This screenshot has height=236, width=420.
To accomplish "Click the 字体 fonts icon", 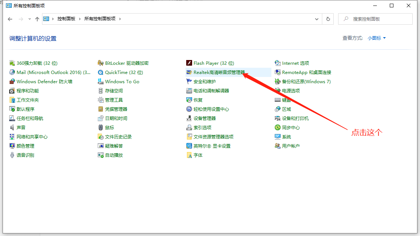I will [x=189, y=155].
